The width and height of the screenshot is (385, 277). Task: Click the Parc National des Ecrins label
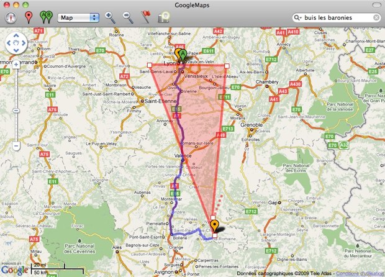(x=296, y=168)
